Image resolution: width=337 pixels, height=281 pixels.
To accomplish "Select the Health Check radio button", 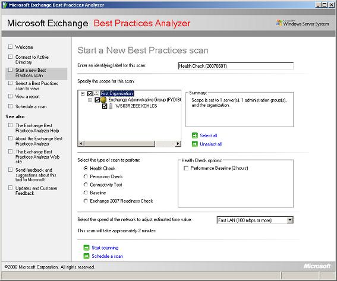I will click(86, 169).
